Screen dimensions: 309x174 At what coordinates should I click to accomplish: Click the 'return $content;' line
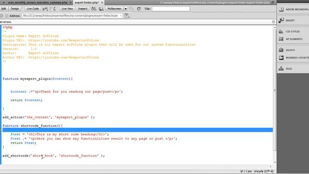point(27,100)
